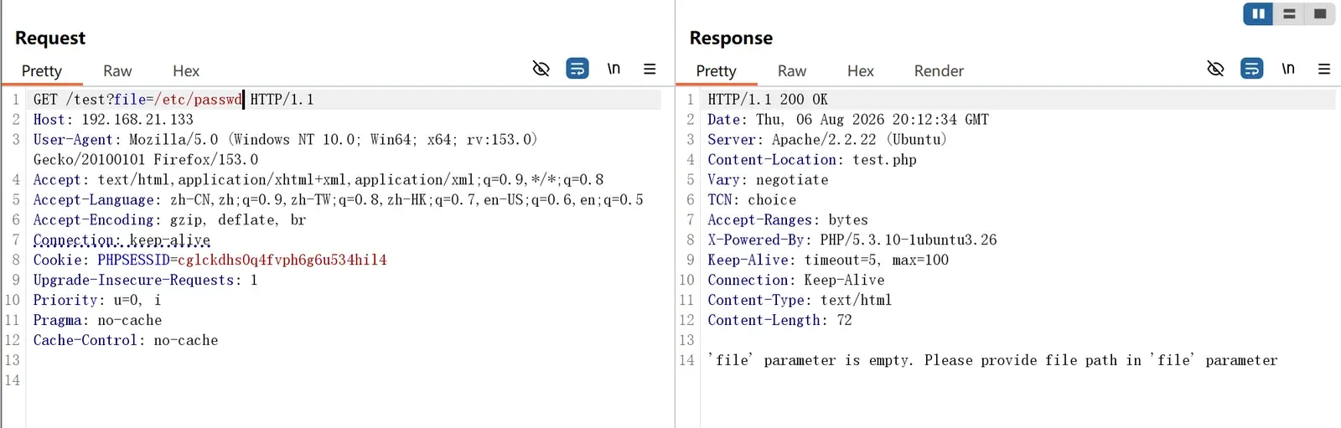Viewport: 1341px width, 428px height.
Task: Click empty line 14 in request editor
Action: click(344, 381)
